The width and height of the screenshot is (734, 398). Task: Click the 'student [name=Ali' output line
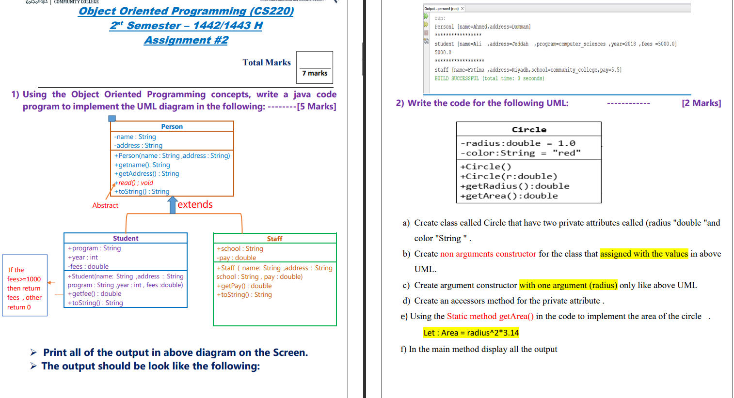556,44
